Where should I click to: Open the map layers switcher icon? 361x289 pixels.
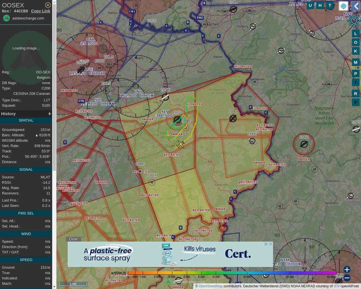coord(343,6)
